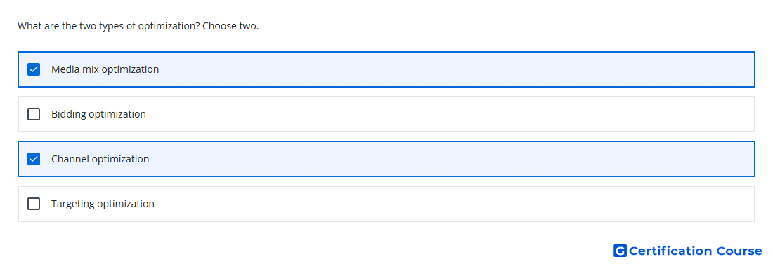Select the "Media mix optimization" label text

[105, 69]
